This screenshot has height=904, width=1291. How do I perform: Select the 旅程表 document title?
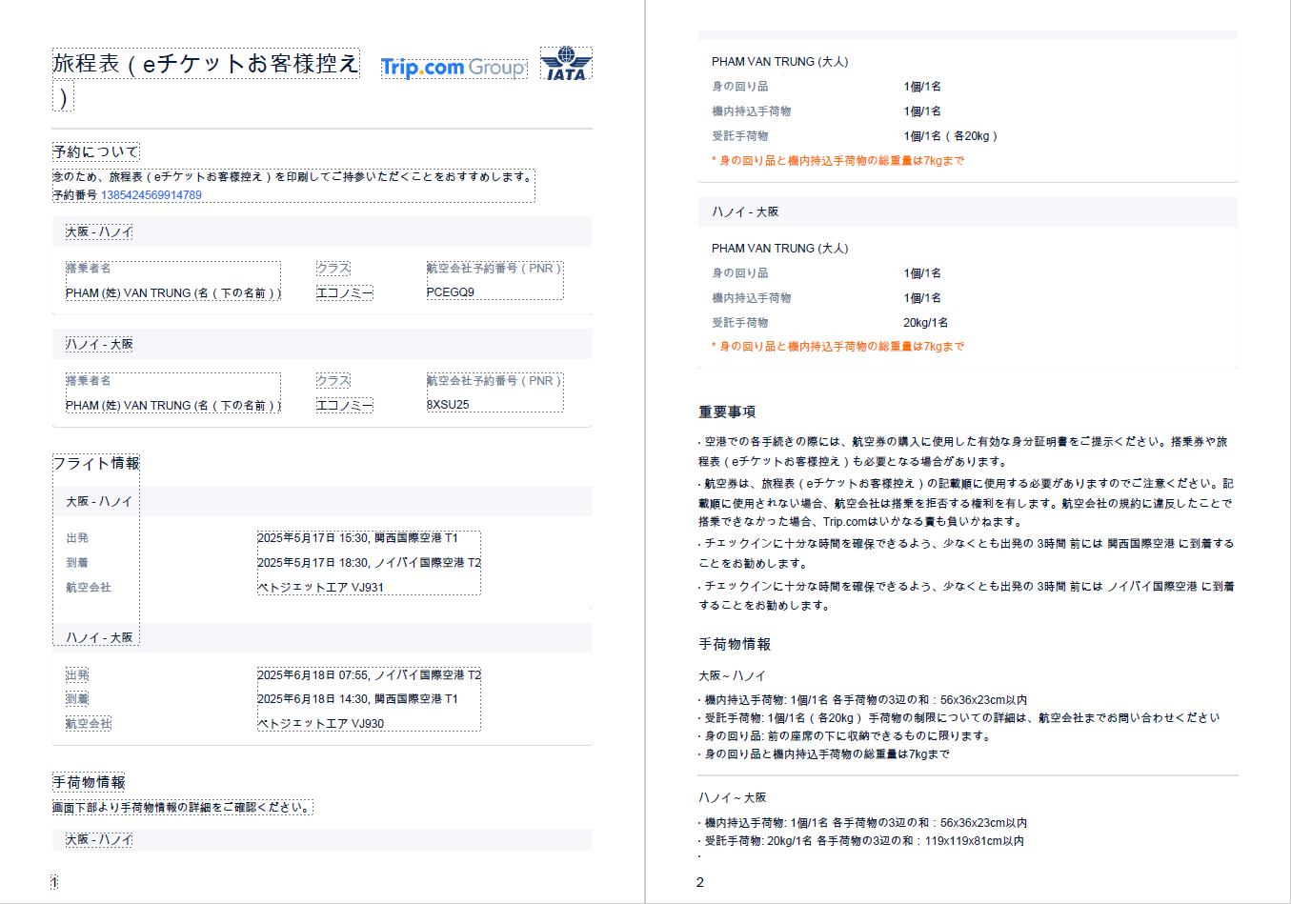[x=205, y=64]
